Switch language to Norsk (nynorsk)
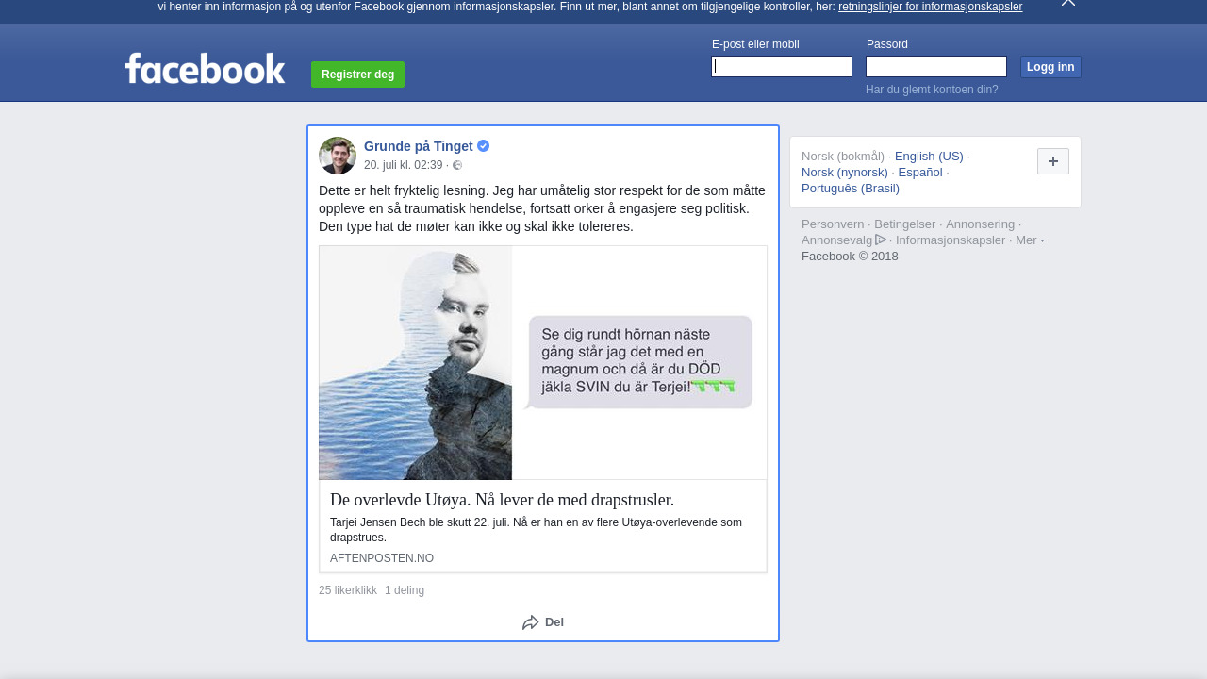The width and height of the screenshot is (1207, 679). click(x=845, y=173)
